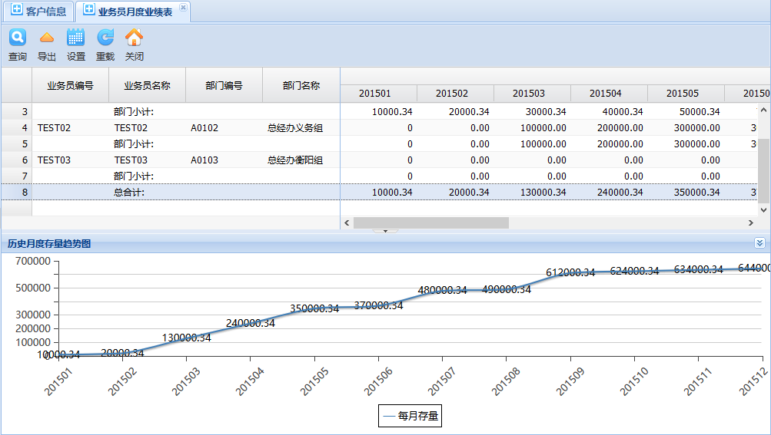The width and height of the screenshot is (771, 435).
Task: Click the 业务员编号 column header
Action: [70, 85]
